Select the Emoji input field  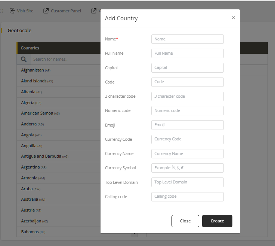click(x=187, y=125)
